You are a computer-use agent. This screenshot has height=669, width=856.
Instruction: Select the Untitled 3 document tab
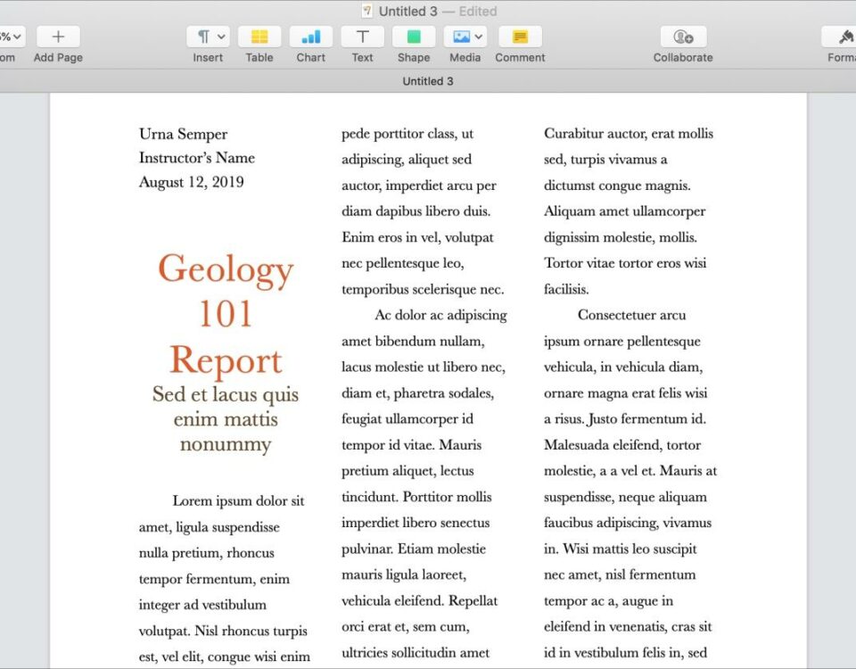click(427, 81)
